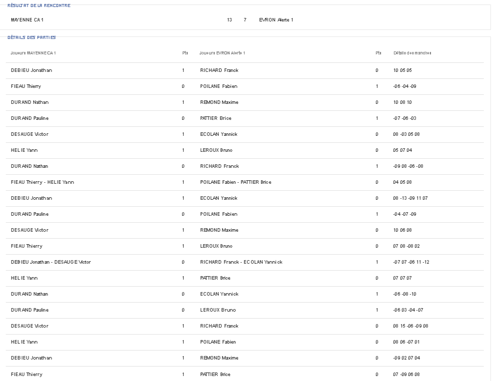The image size is (493, 381).
Task: Open the FIEAU Thierry - HELIE Yann doubles pair
Action: tap(42, 182)
